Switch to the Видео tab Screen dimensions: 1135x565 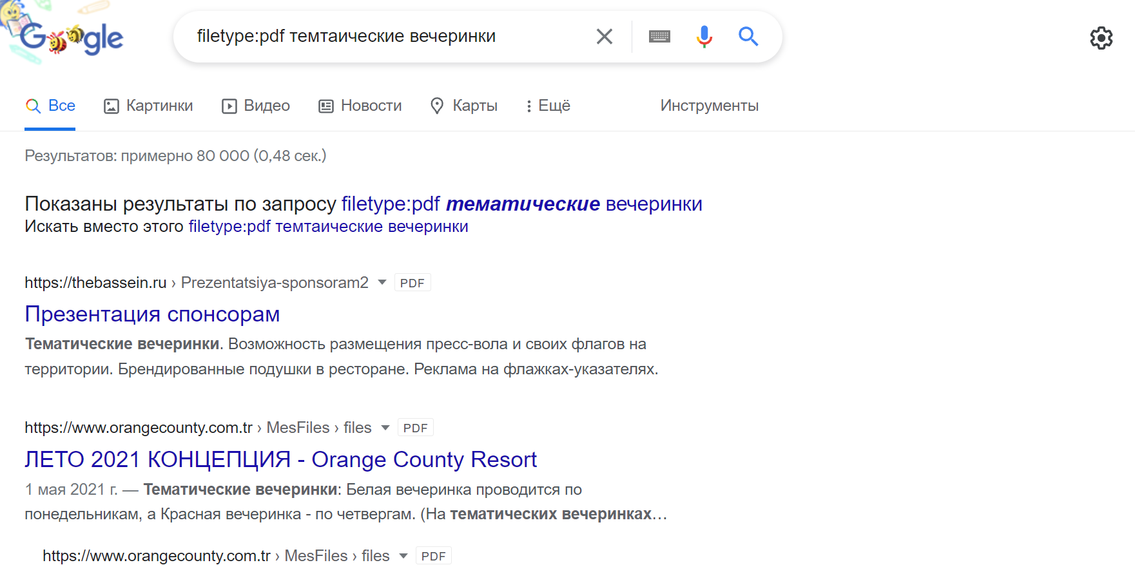click(256, 106)
